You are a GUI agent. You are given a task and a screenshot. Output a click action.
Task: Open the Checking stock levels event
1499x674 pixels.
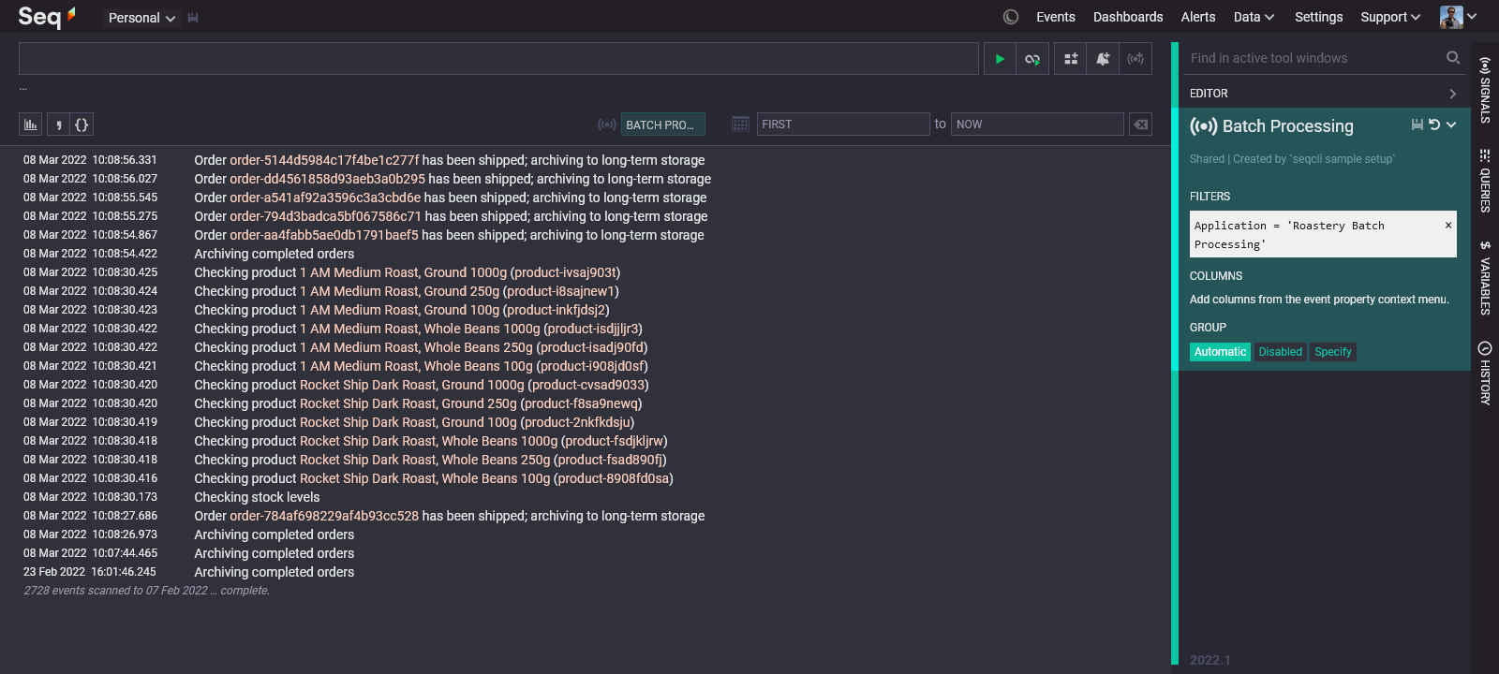pyautogui.click(x=257, y=497)
